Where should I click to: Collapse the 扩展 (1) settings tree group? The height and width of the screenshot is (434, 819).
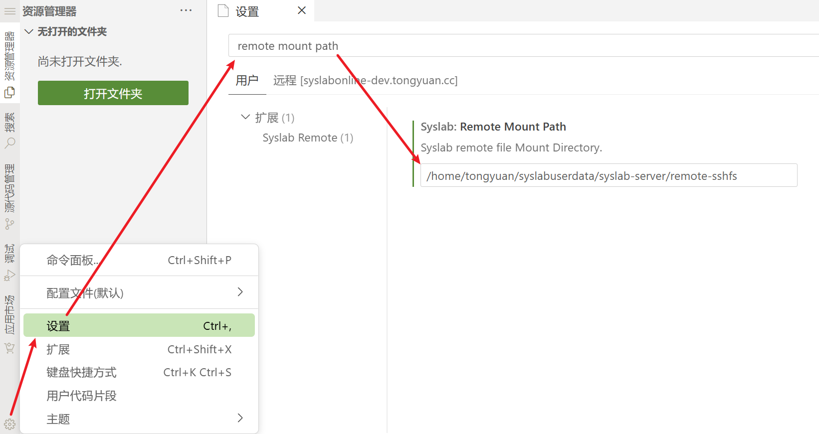pos(245,118)
